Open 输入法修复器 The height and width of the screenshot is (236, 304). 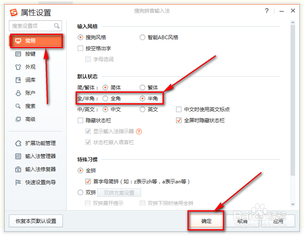coord(35,169)
